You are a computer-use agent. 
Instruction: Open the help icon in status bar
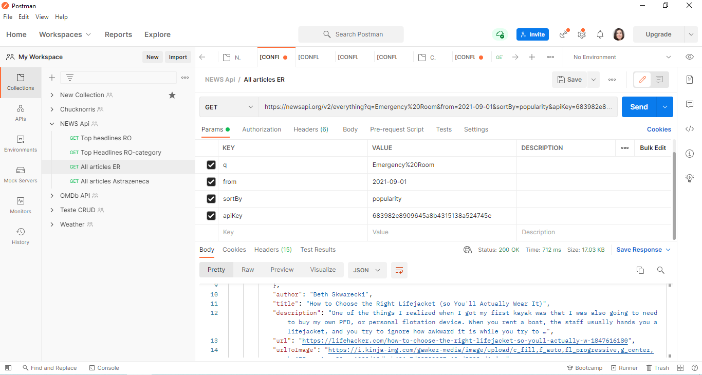[694, 368]
